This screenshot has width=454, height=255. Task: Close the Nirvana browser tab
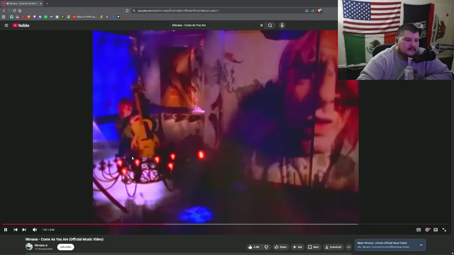40,4
